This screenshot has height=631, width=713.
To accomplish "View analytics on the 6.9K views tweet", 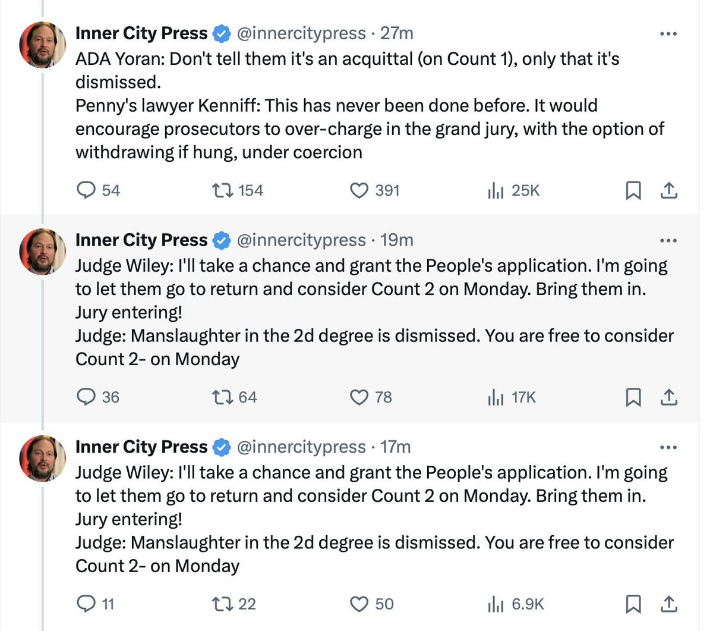I will (495, 604).
